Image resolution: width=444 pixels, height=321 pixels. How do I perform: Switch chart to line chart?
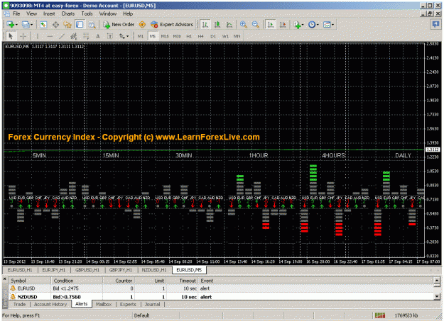pos(229,25)
